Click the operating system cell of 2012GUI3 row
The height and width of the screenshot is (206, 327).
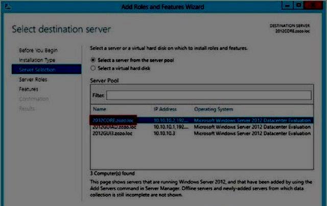click(x=252, y=134)
